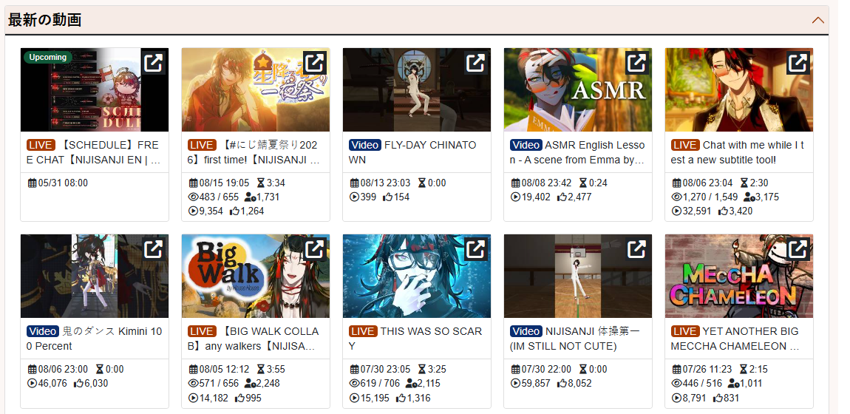Click the hourglass icon beside 0:24
Screen dimensions: 850x414
(583, 183)
